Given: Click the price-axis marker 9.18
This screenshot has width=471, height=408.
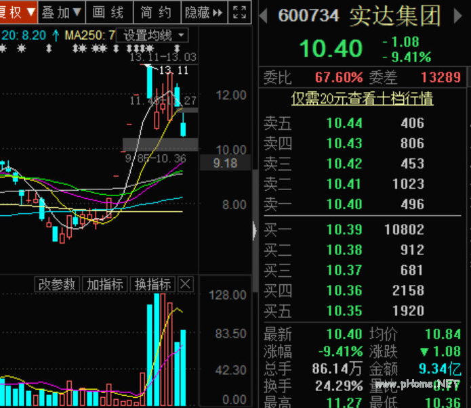Looking at the screenshot, I should (x=225, y=163).
